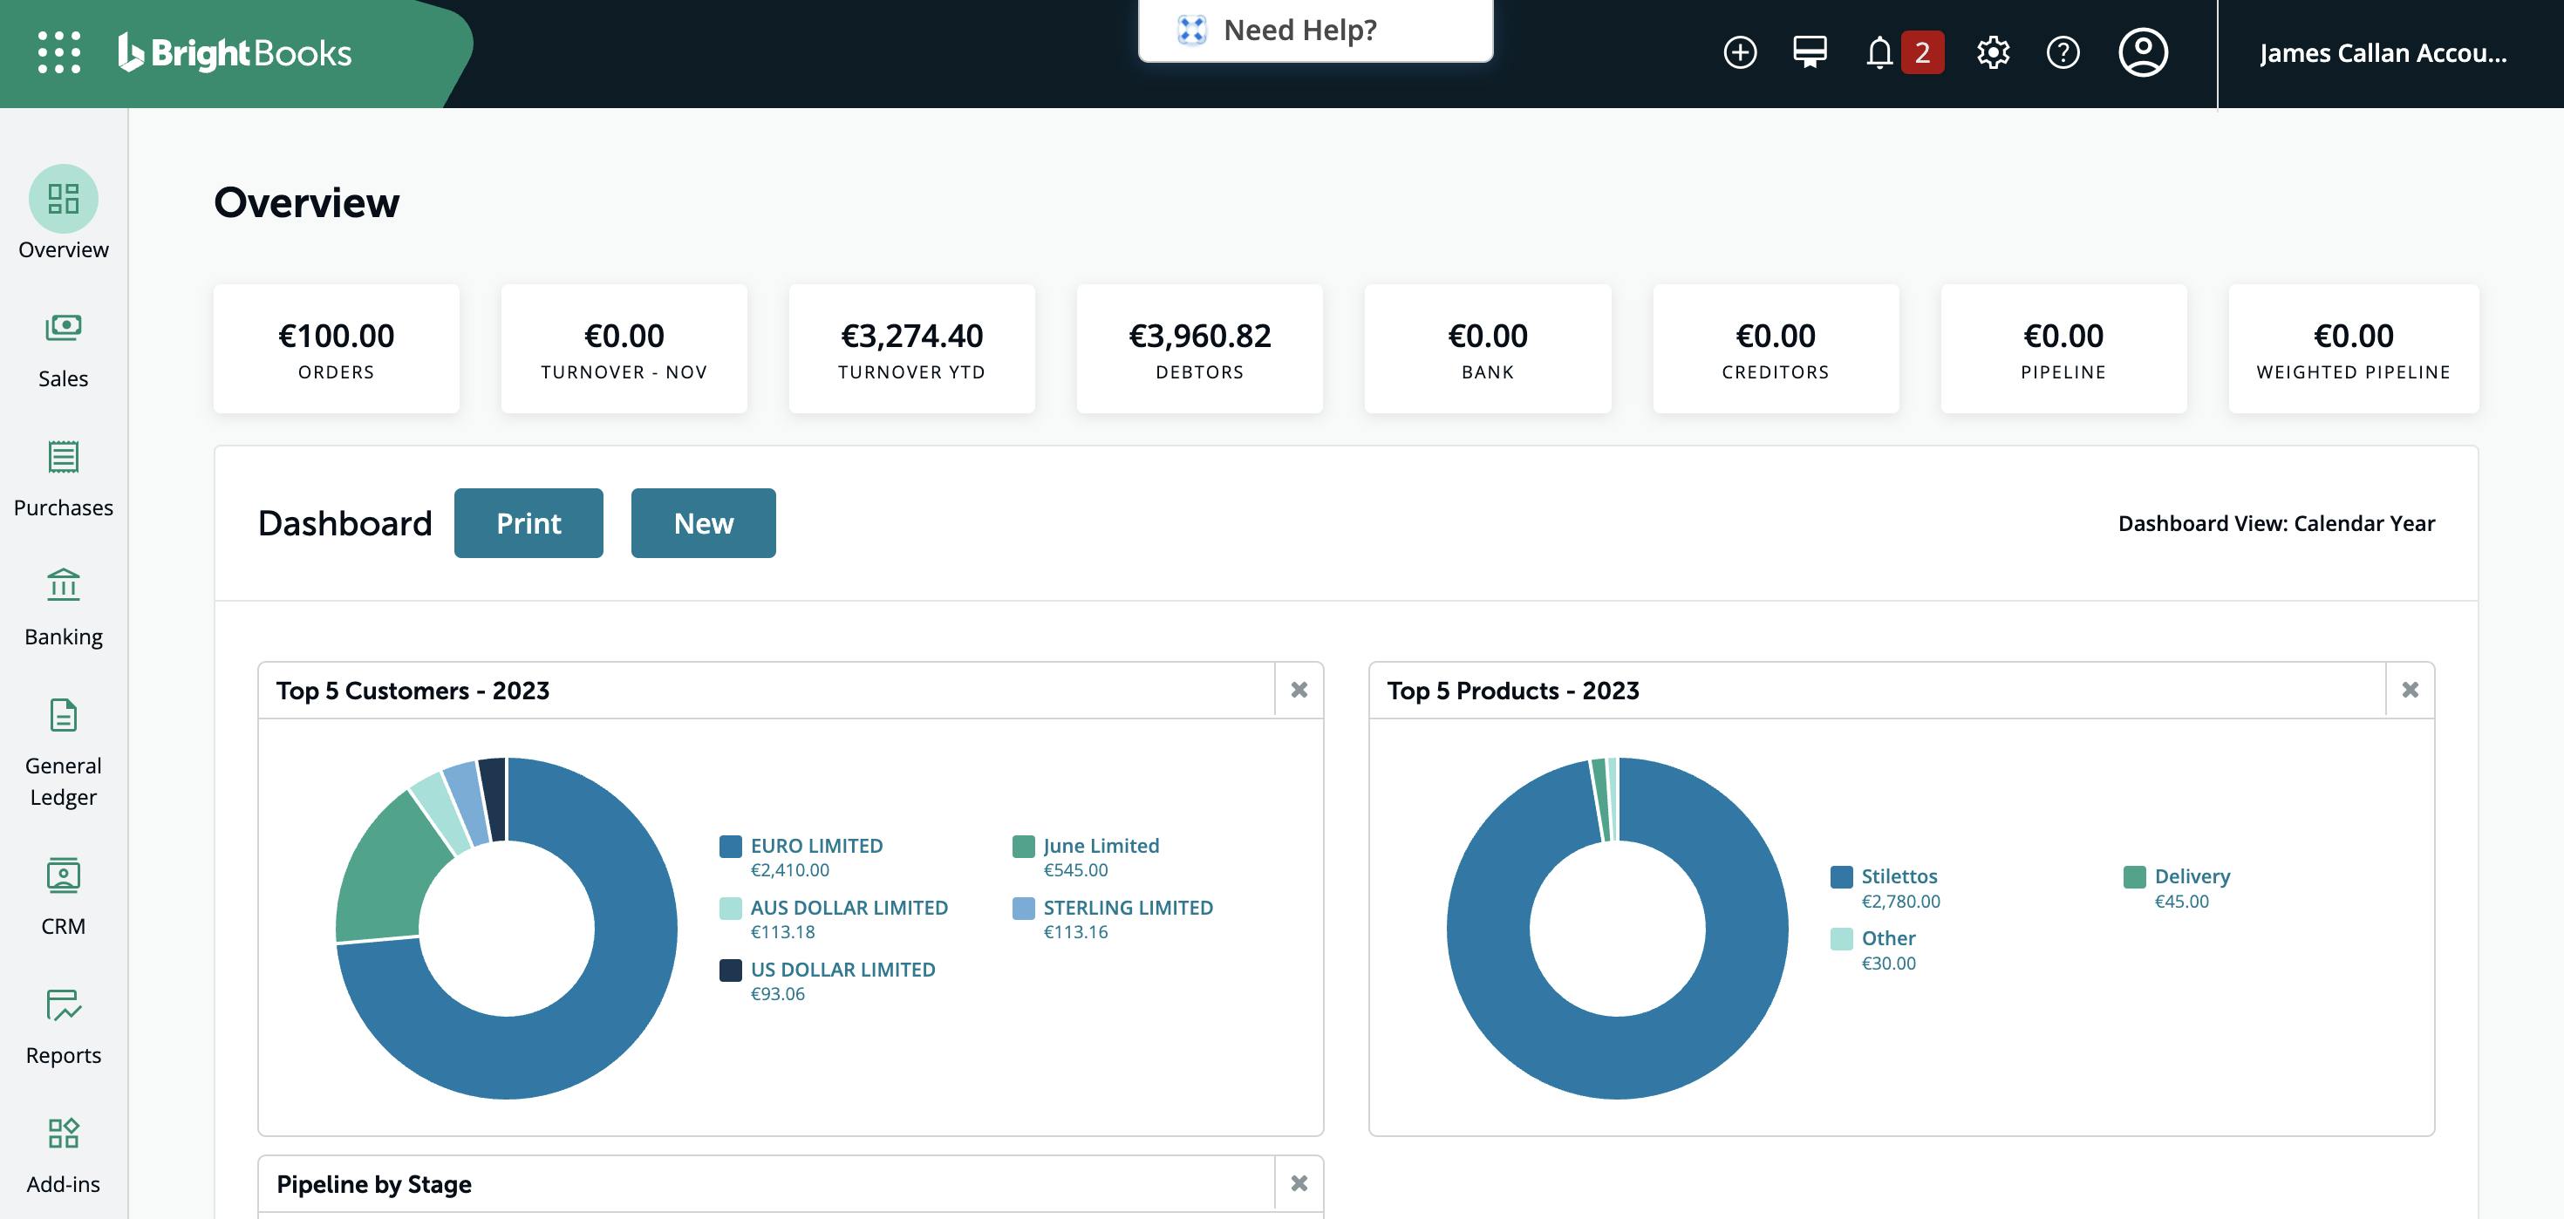Viewport: 2564px width, 1219px height.
Task: Click the plus quick-add icon
Action: (x=1740, y=52)
